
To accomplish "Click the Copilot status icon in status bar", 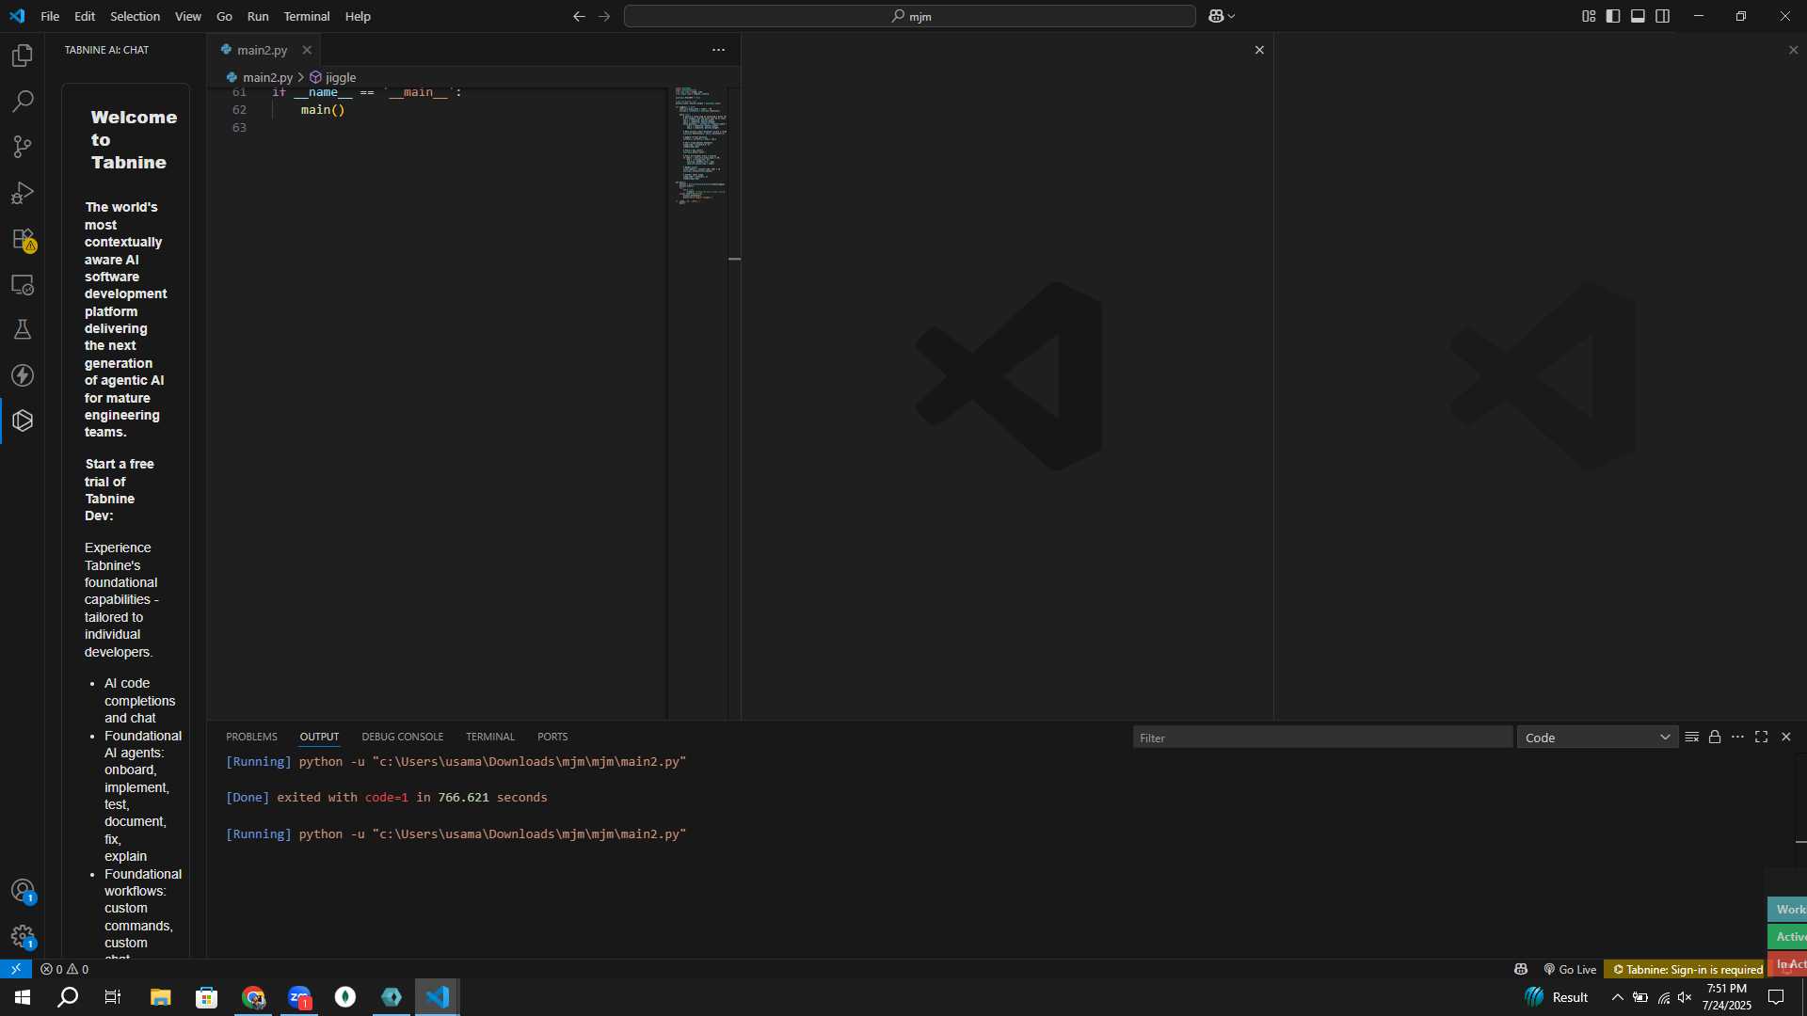I will click(x=1521, y=969).
